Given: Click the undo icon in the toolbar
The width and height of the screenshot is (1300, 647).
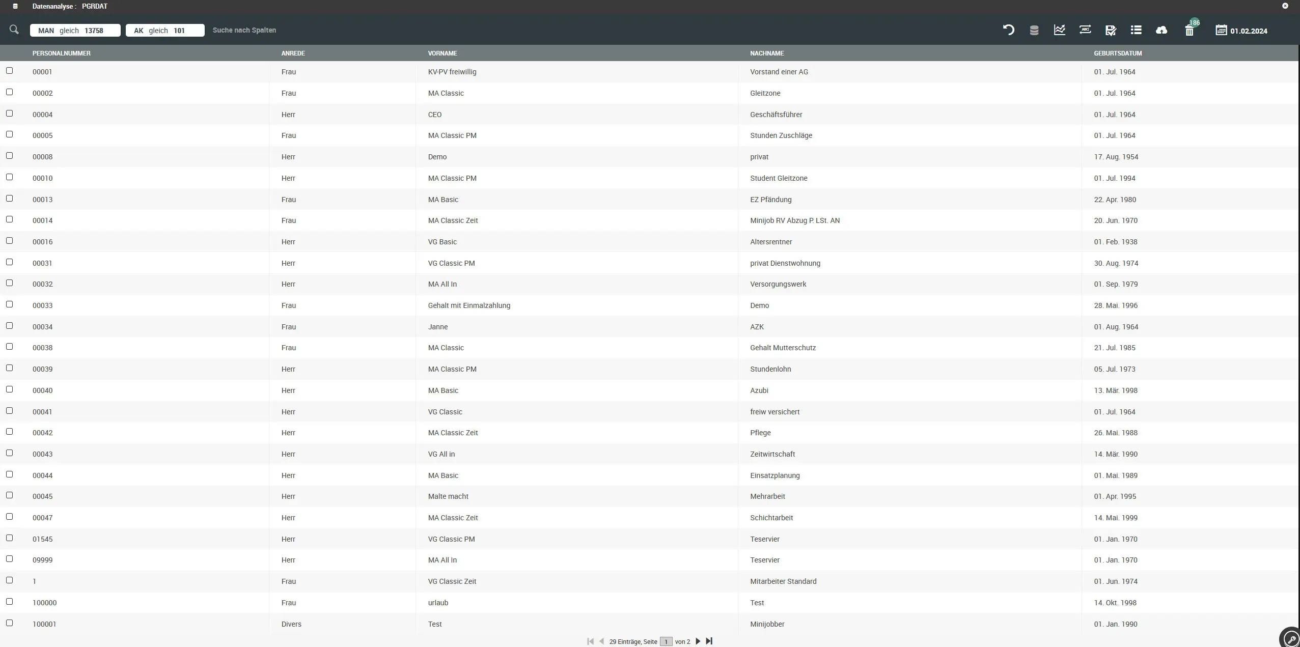Looking at the screenshot, I should (x=1008, y=30).
